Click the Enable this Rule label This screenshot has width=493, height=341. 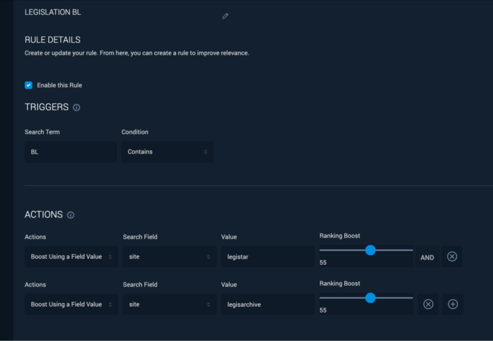[60, 85]
